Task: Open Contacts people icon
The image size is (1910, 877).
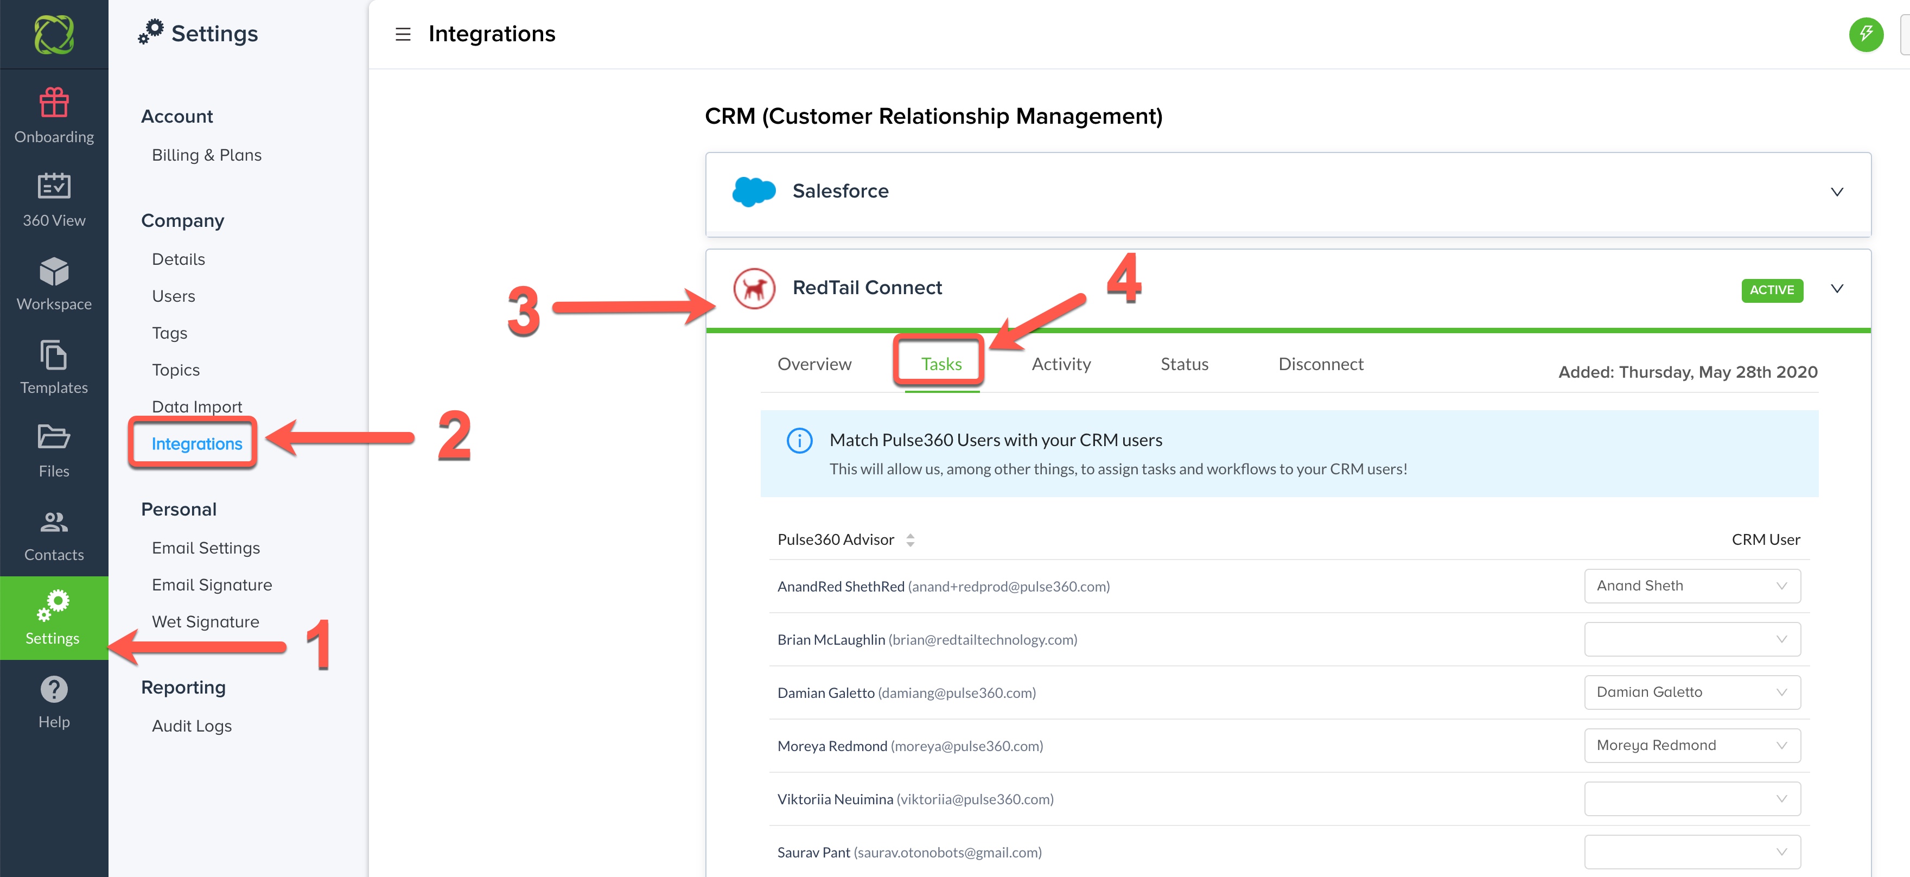Action: (53, 522)
